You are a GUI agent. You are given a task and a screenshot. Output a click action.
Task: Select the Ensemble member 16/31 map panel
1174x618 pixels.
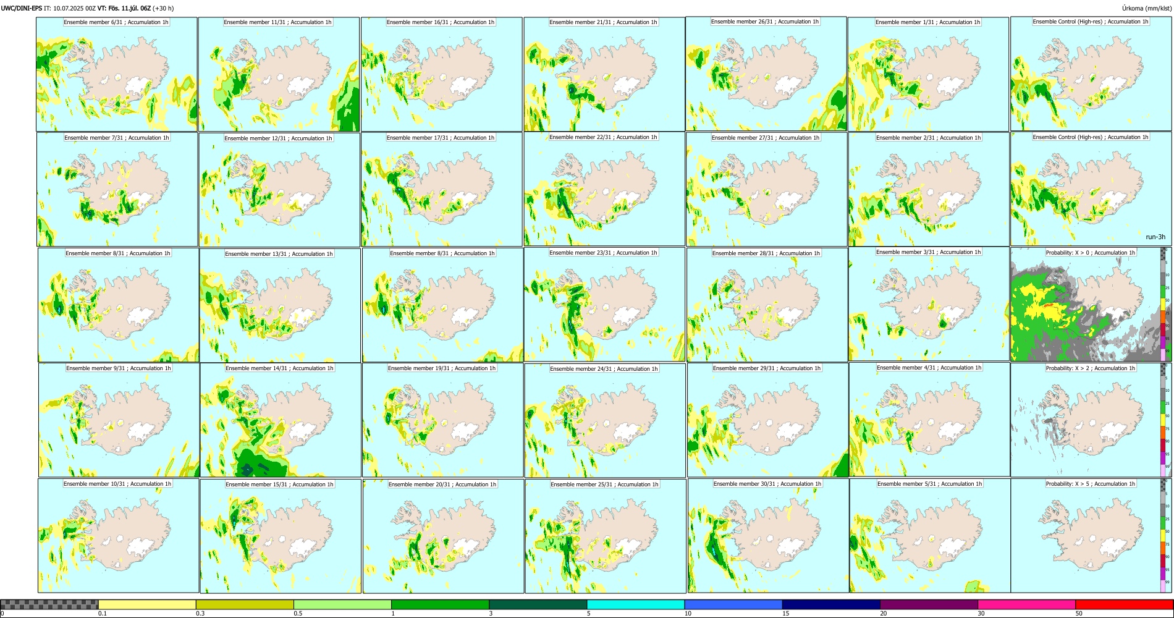pos(442,74)
